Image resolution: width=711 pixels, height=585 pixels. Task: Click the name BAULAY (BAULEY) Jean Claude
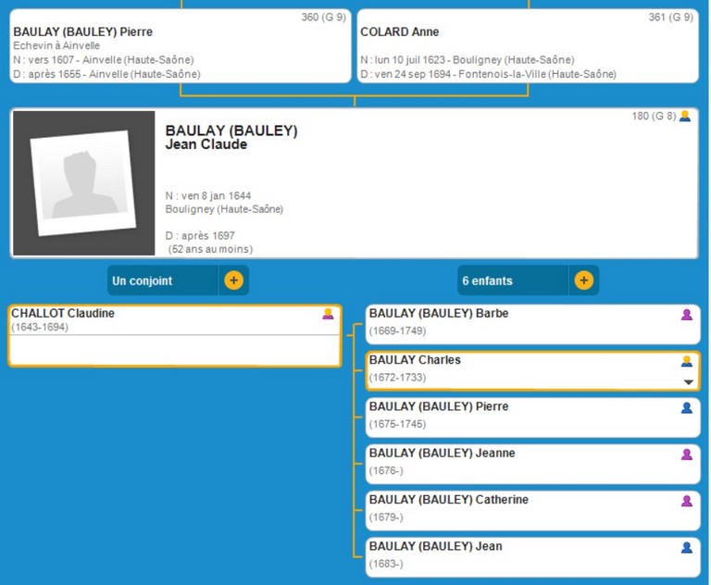point(231,137)
